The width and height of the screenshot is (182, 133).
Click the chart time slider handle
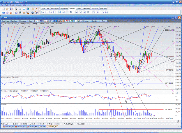[178, 121]
